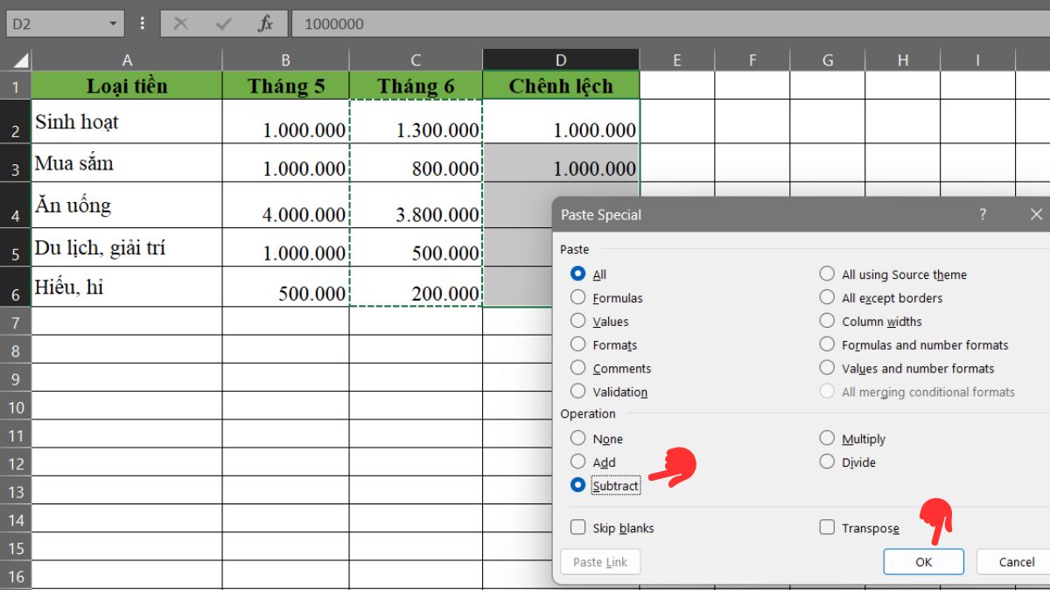Click the Insert Function (fx) icon
Image resolution: width=1050 pixels, height=590 pixels.
pyautogui.click(x=267, y=24)
